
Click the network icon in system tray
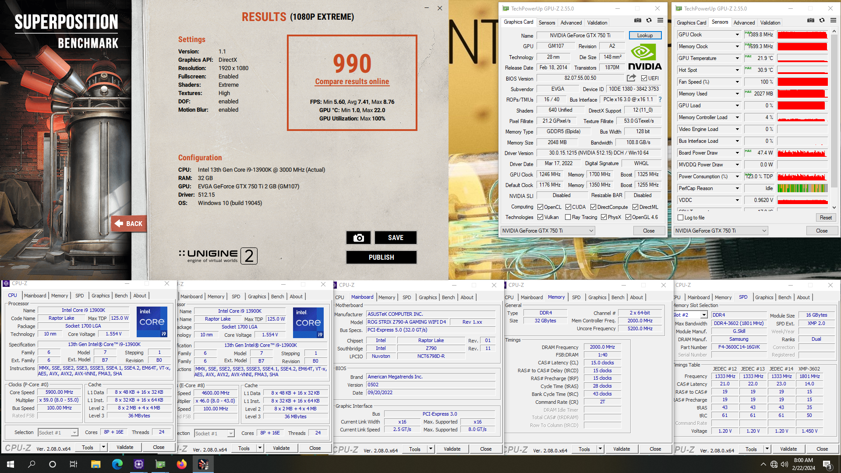coord(774,464)
